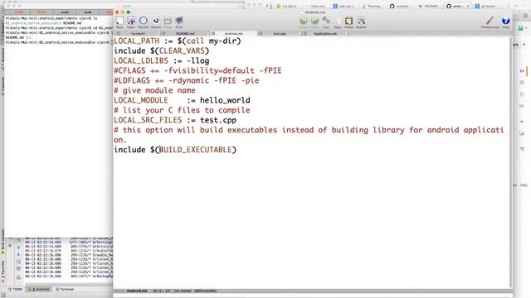The width and height of the screenshot is (531, 298).
Task: Open Preferences from the editor toolbar
Action: coord(490,22)
